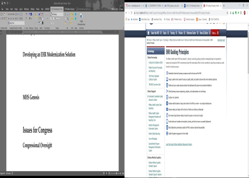Open Defense Medical Logistics Standard Support link
Image resolution: width=249 pixels, height=178 pixels.
click(x=154, y=164)
